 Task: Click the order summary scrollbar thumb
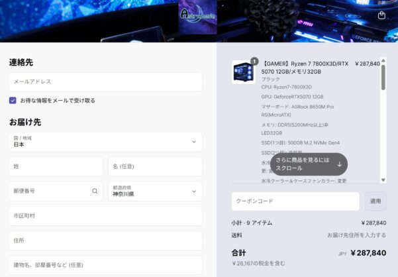click(383, 78)
